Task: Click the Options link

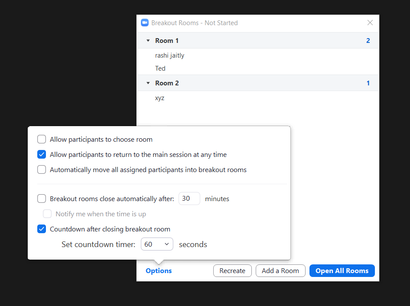Action: (x=159, y=271)
